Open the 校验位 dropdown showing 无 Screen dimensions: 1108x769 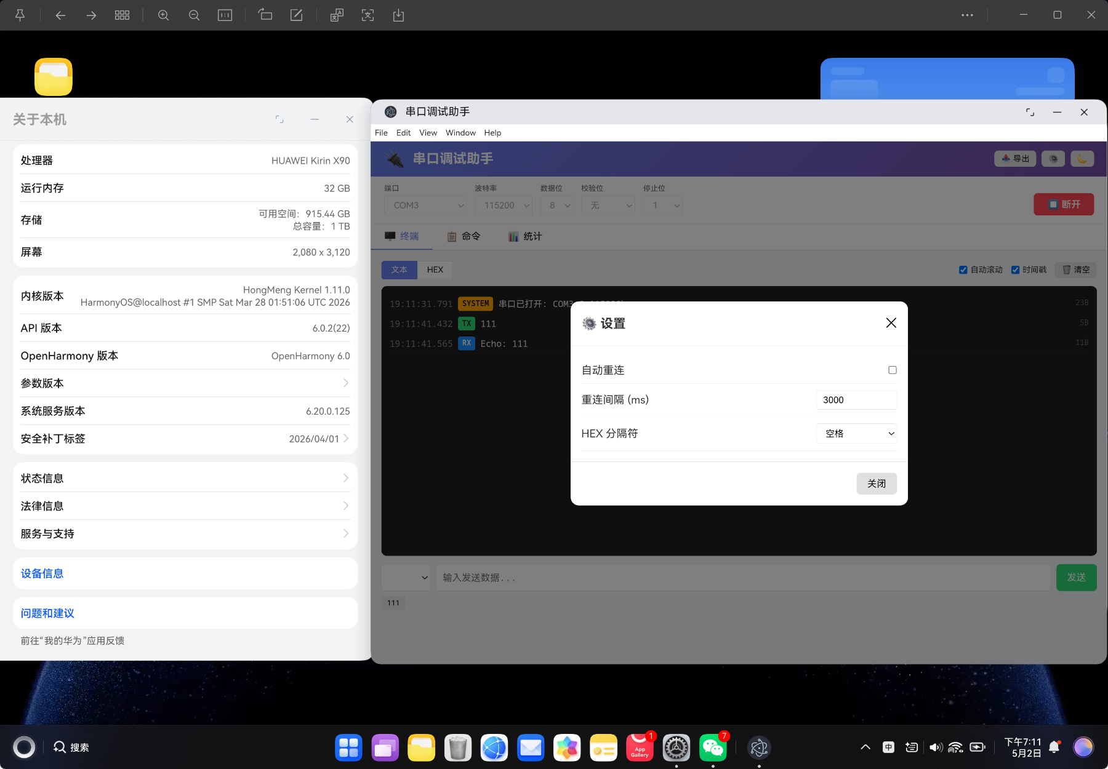point(608,205)
